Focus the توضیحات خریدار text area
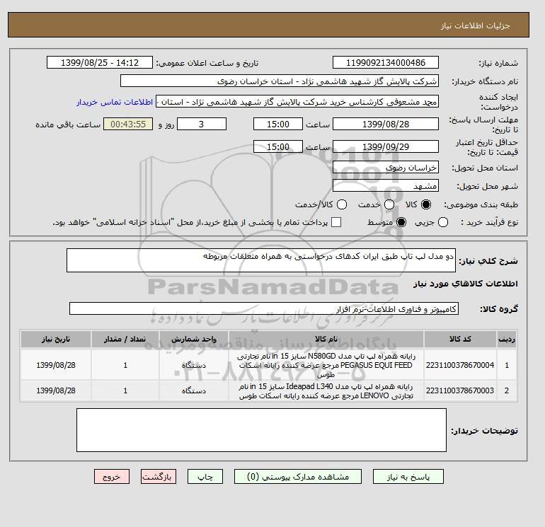Screen dimensions: 545x527 pyautogui.click(x=260, y=431)
